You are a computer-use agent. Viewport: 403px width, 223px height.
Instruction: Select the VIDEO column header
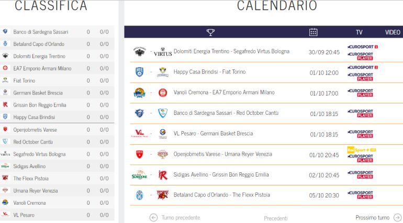393,32
